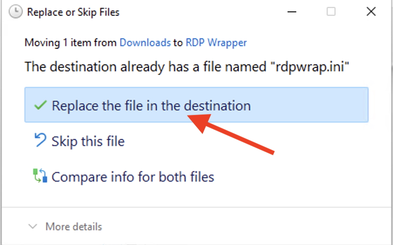Close the Replace or Skip Files dialog
This screenshot has height=245, width=393.
371,11
